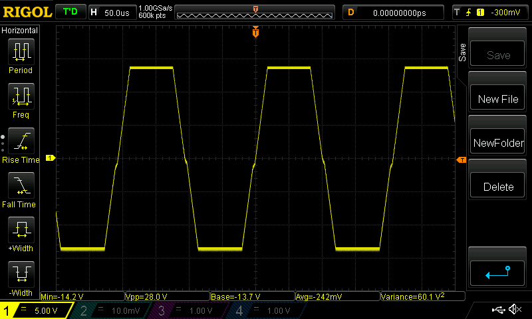Toggle the speaker sound icon
Viewport: 532px width, 319px height.
tap(514, 310)
